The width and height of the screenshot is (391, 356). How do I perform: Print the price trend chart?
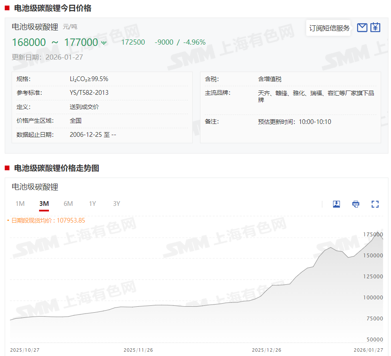click(x=356, y=204)
